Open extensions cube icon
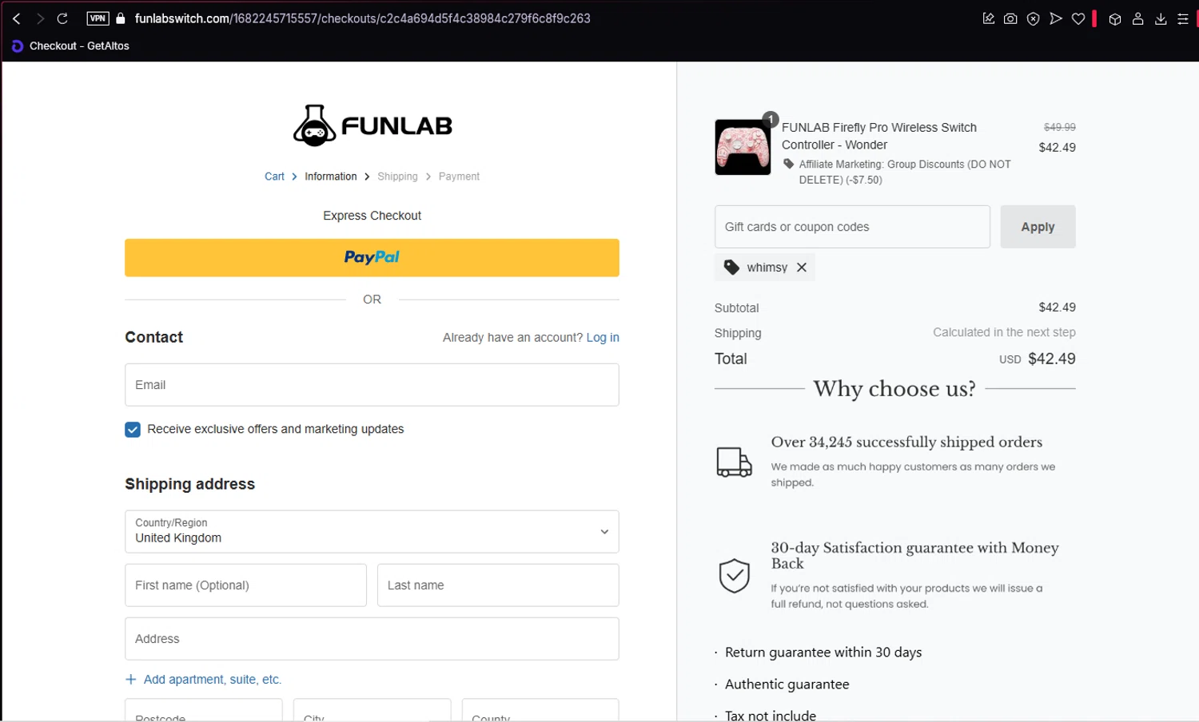The image size is (1199, 722). 1115,19
